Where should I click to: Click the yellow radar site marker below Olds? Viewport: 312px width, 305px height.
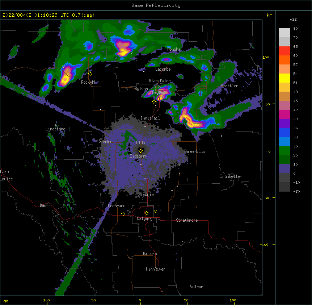click(x=140, y=151)
